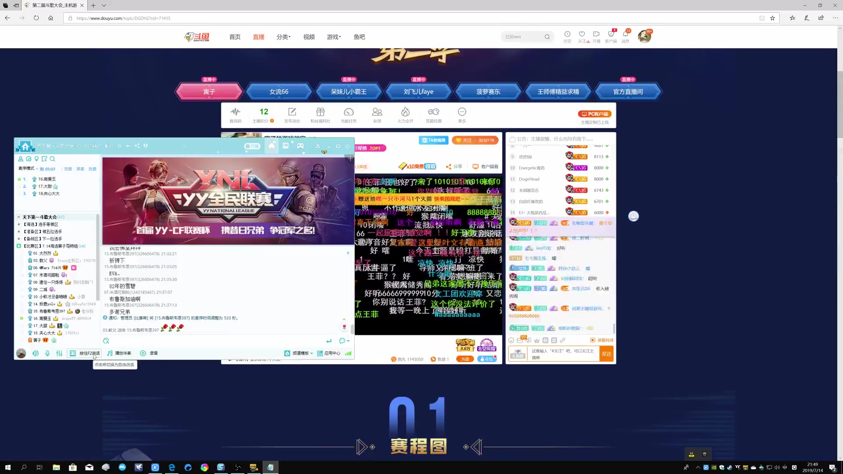Click the YY channel home icon
This screenshot has height=474, width=843.
25,146
